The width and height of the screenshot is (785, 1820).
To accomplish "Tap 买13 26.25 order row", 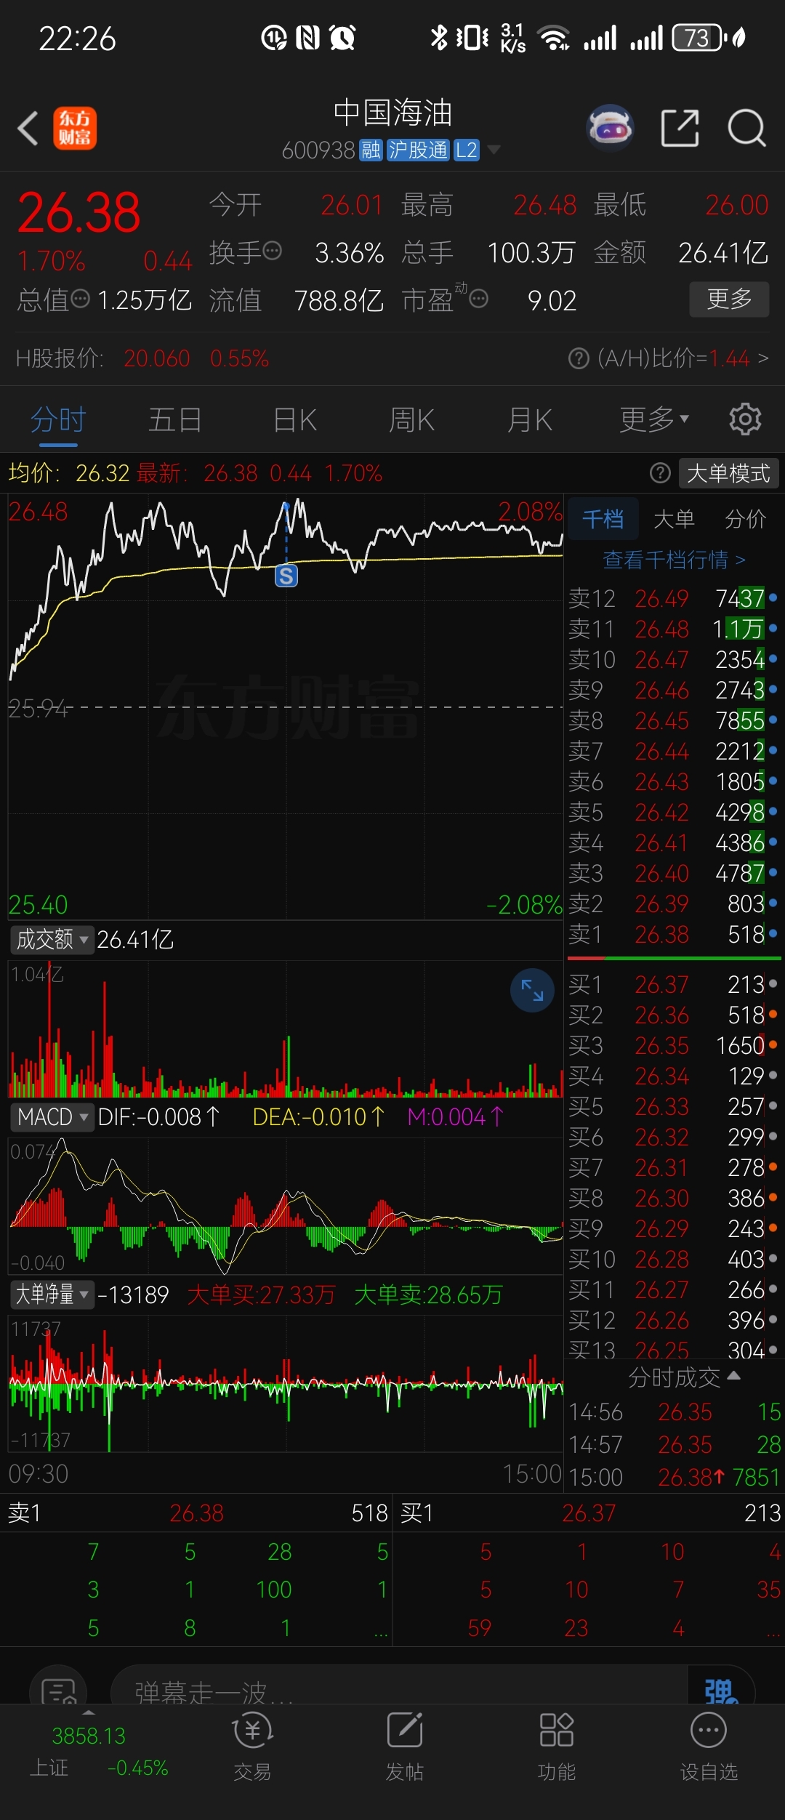I will 673,1348.
